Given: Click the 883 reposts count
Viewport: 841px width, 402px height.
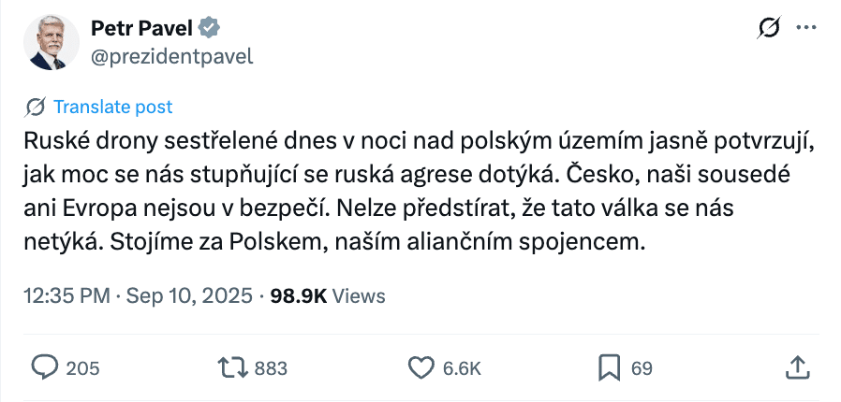Looking at the screenshot, I should coord(271,368).
